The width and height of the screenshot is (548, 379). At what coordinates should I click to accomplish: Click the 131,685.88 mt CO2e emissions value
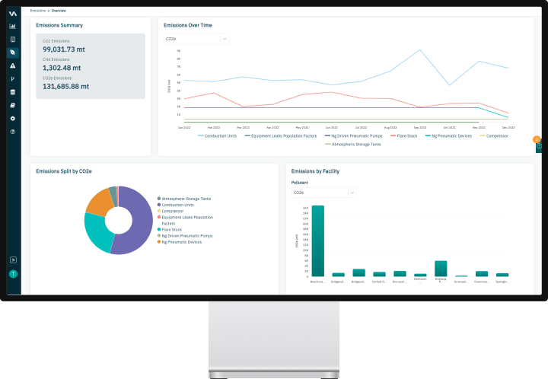click(x=65, y=87)
